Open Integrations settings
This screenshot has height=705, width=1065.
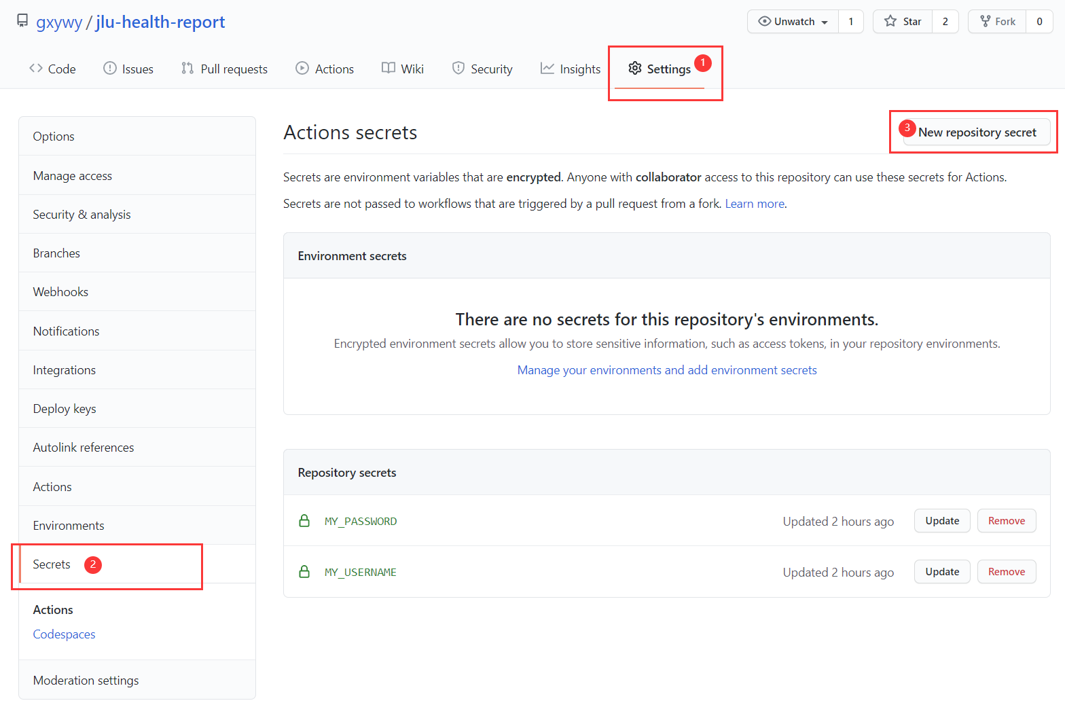point(137,370)
